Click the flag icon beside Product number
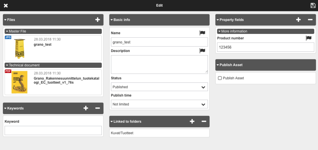Viewport: 318px width, 150px height. coord(308,38)
